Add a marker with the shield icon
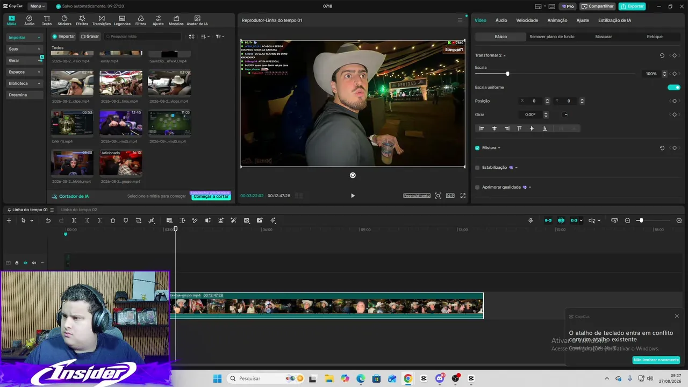The width and height of the screenshot is (688, 387). (126, 220)
